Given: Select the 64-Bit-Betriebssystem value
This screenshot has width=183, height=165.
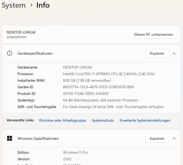Looking at the screenshot, I should coord(101,100).
